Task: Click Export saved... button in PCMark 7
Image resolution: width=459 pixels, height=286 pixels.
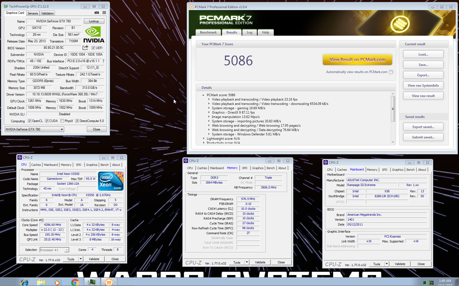Action: click(x=423, y=127)
